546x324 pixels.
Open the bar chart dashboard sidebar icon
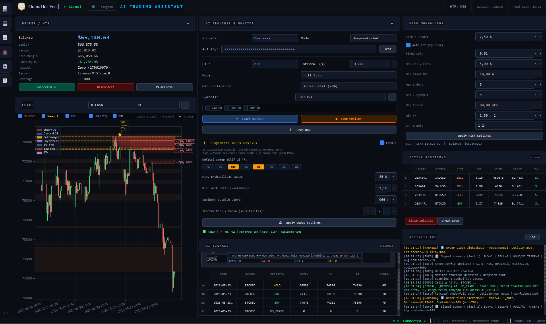(x=5, y=9)
